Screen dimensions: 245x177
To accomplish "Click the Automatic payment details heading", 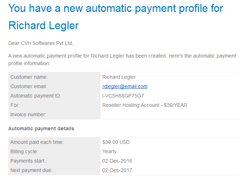I will (x=41, y=129).
